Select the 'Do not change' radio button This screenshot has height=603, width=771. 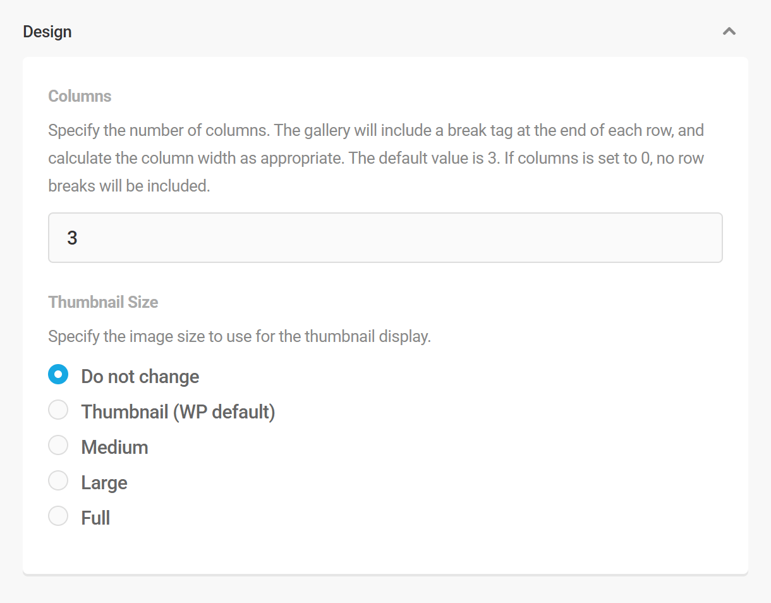[58, 374]
